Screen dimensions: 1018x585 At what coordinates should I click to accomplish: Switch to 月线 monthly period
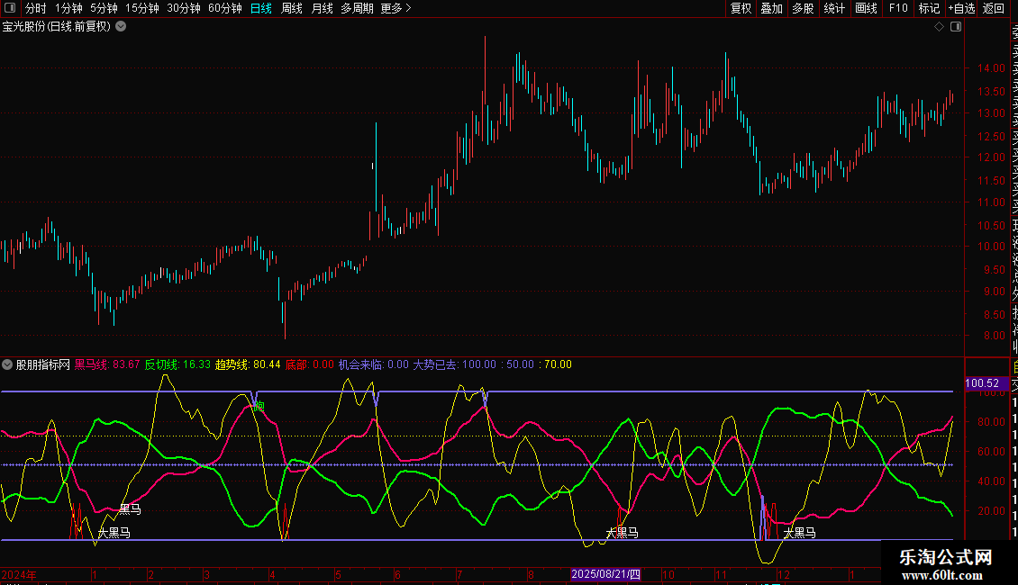point(322,9)
